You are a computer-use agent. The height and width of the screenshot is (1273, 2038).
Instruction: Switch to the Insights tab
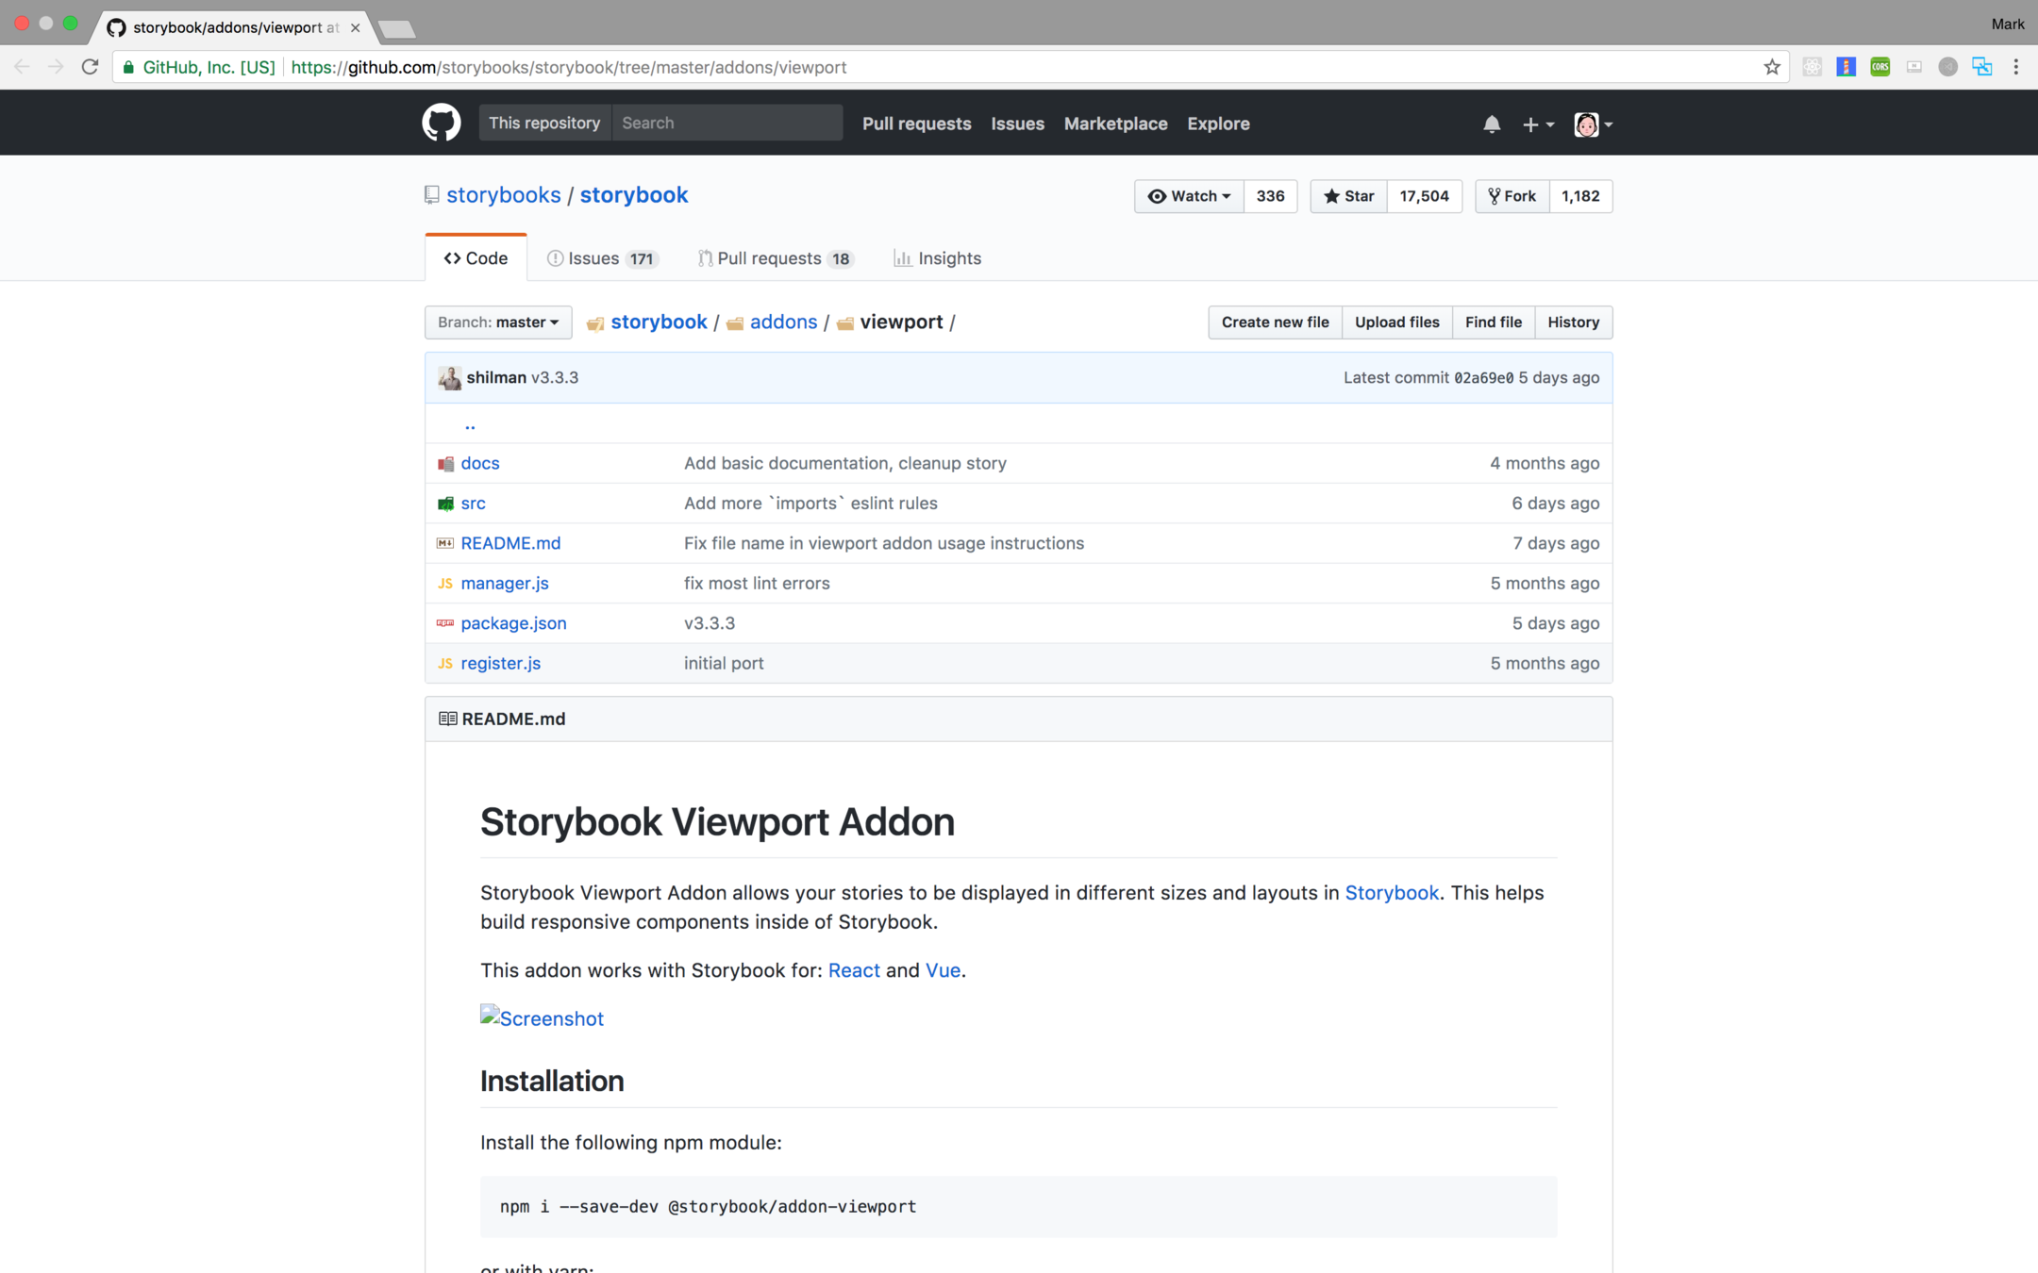point(937,258)
